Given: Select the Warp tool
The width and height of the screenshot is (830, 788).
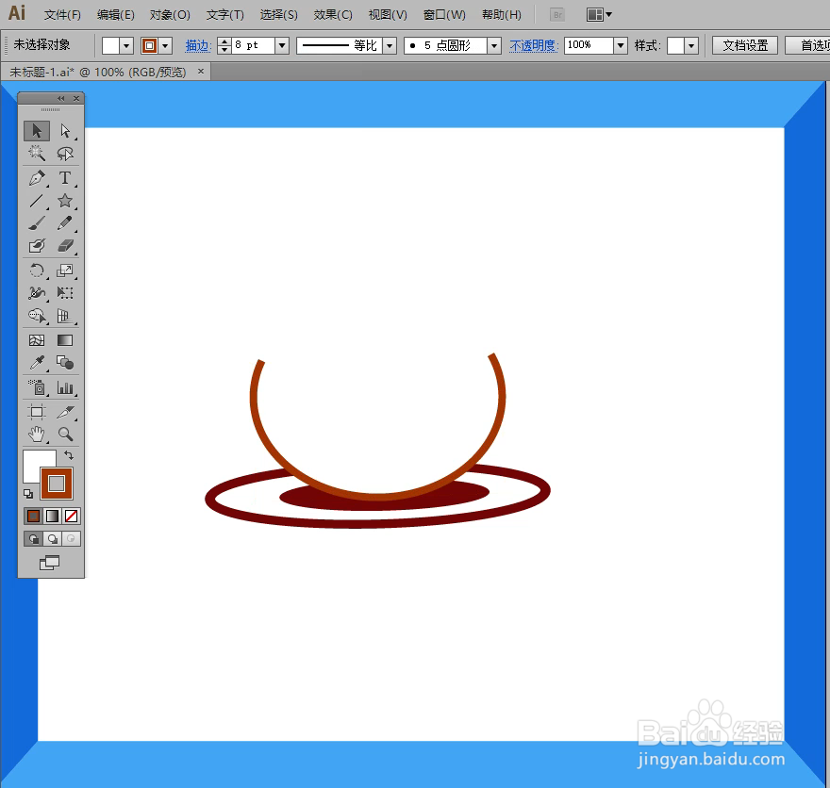Looking at the screenshot, I should click(37, 293).
